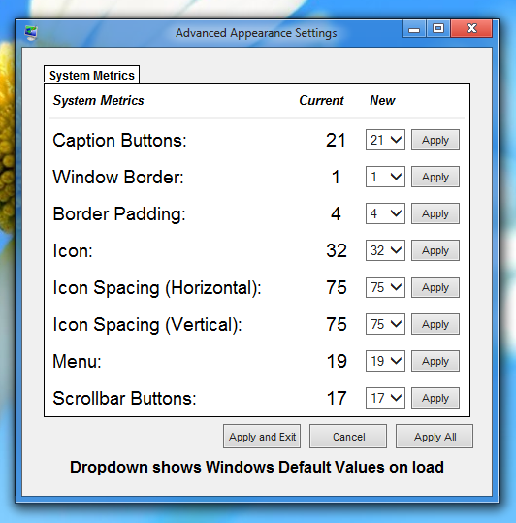Click the 'Dropdown shows Windows Default Values' note

[x=257, y=467]
